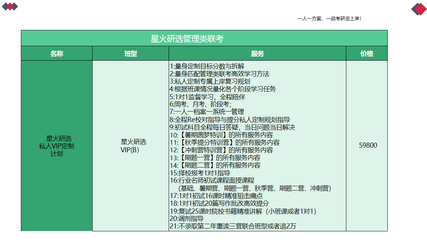Click the table title 星火研选管理类联考
Image resolution: width=427 pixels, height=240 pixels.
(x=187, y=39)
